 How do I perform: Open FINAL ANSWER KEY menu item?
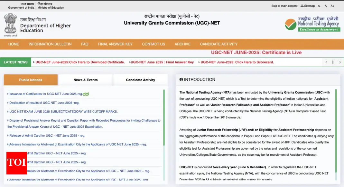115,44
